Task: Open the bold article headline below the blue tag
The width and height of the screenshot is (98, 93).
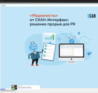Action: (8, 90)
